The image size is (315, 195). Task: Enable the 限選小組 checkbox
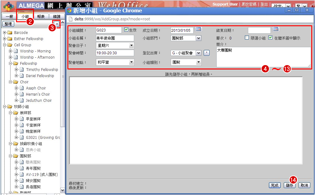[x=247, y=38]
